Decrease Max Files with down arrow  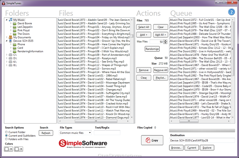click(166, 43)
